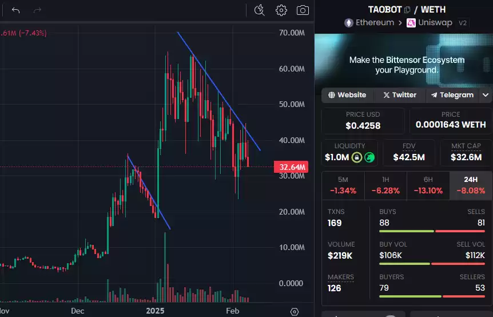Click the PRICE USD $0.4258 box

click(363, 121)
